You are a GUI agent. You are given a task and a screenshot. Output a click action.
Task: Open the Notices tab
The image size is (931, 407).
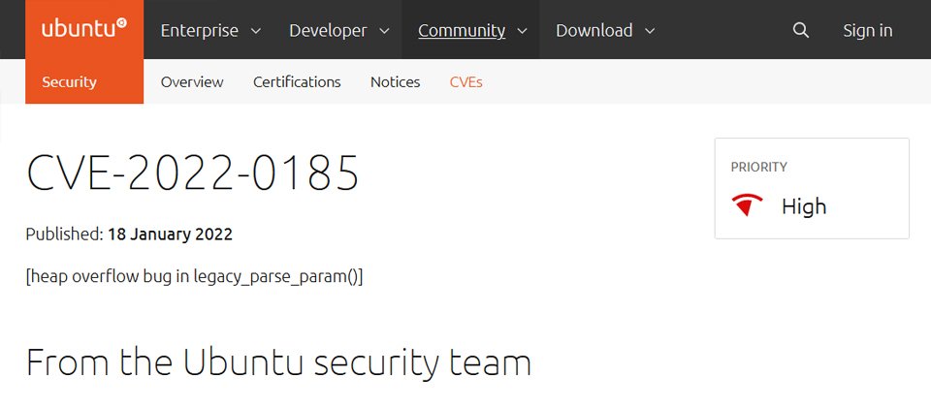tap(395, 81)
